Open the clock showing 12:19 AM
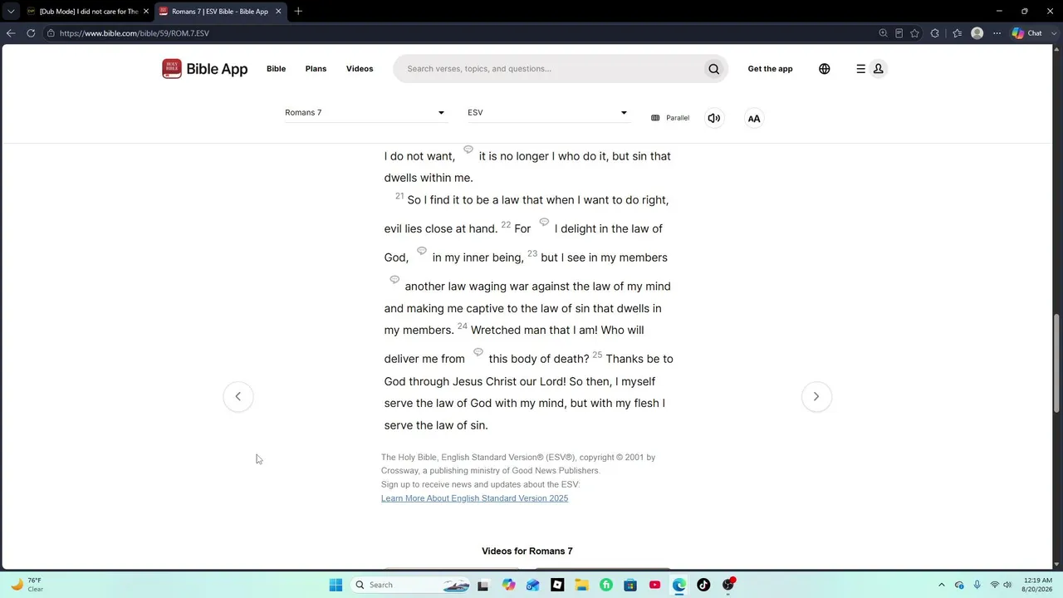This screenshot has width=1063, height=598. tap(1037, 585)
